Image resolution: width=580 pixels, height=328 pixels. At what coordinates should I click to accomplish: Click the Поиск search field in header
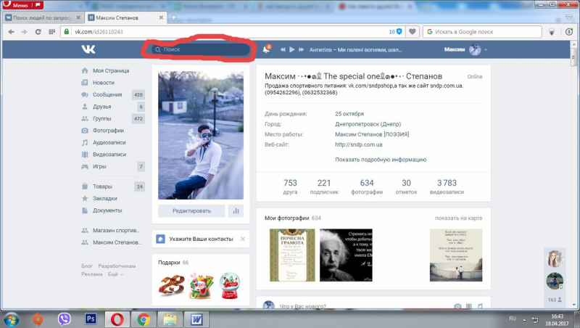tap(203, 49)
